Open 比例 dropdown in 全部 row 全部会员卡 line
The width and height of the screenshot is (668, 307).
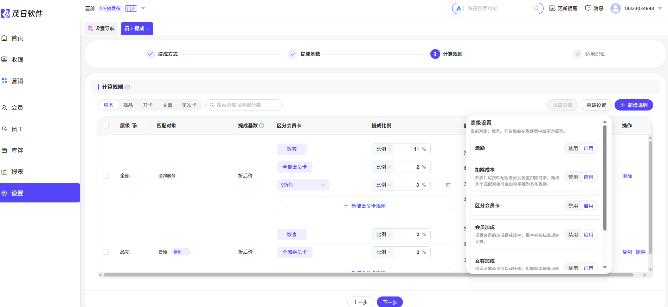[x=383, y=167]
